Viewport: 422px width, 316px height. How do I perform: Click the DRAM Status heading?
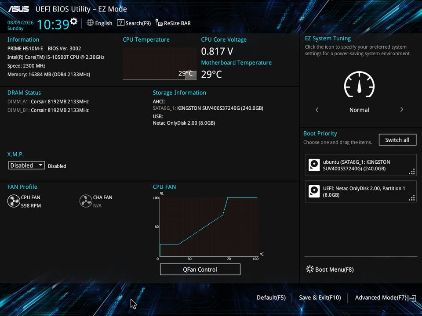24,93
